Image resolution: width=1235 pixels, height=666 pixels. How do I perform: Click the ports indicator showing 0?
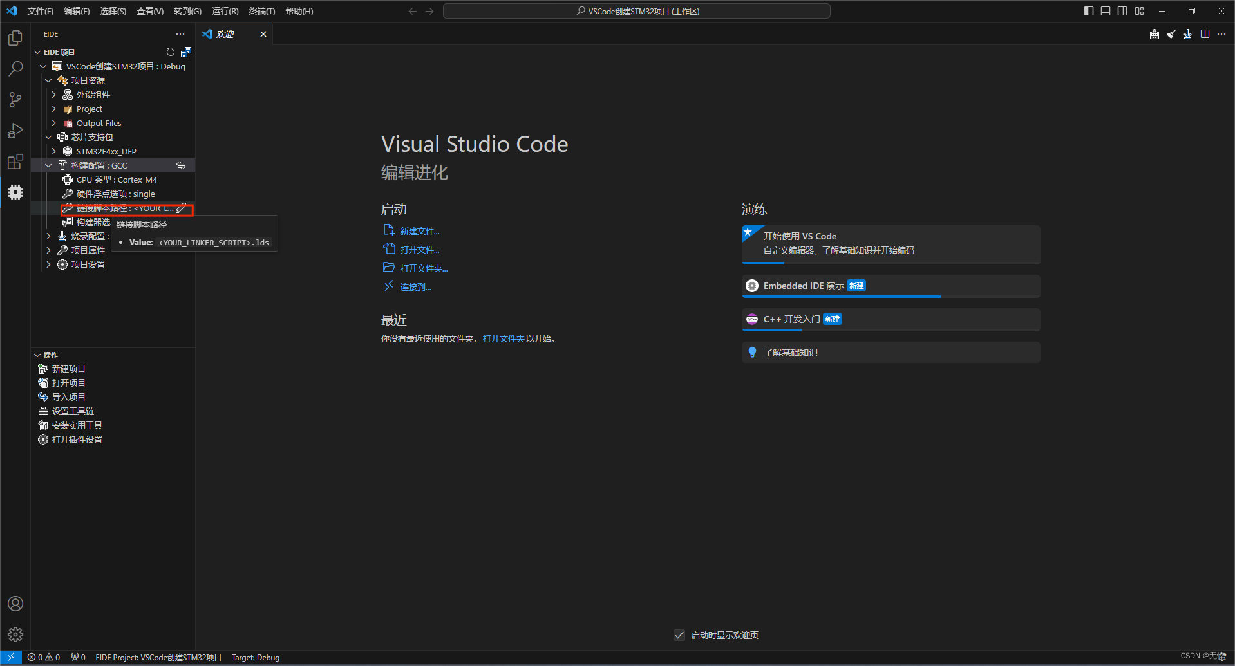(78, 657)
